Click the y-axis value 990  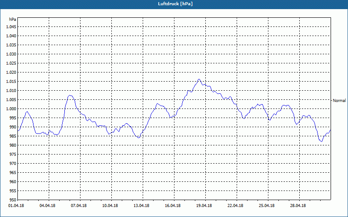[x=13, y=127]
